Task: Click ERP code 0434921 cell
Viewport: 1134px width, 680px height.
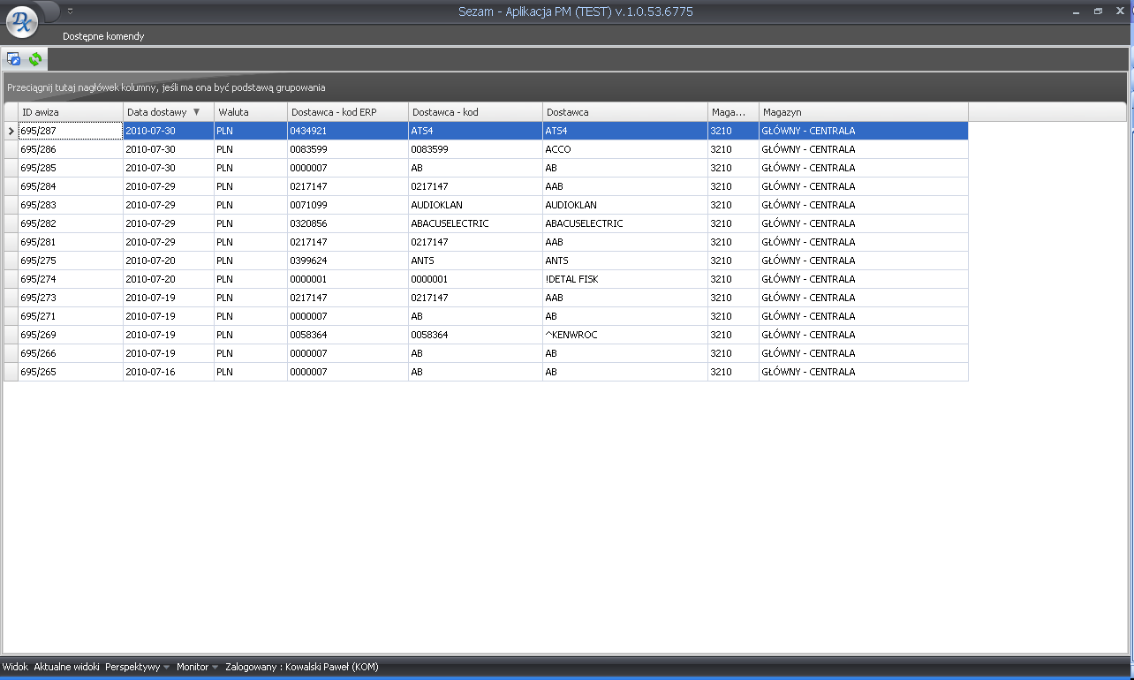Action: (348, 131)
